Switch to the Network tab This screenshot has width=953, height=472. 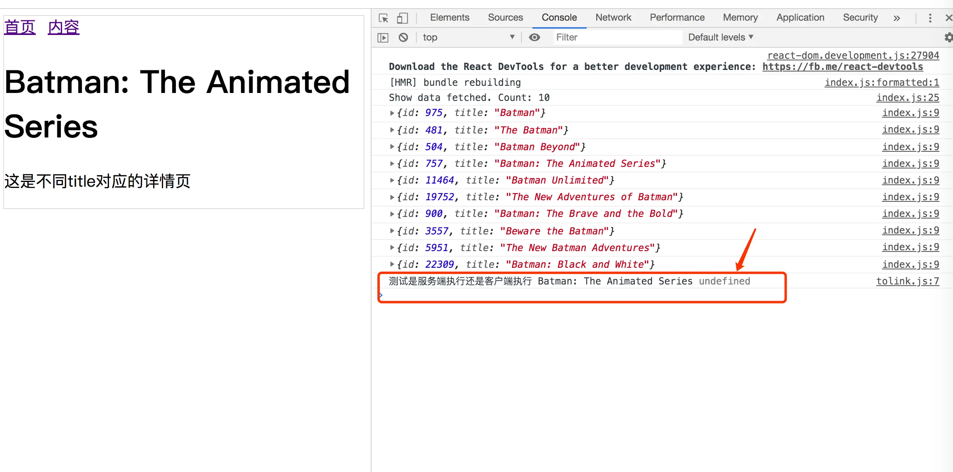(x=613, y=17)
